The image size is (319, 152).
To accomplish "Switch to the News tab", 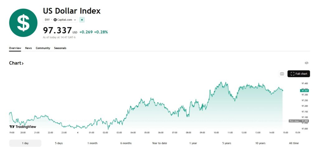I will pyautogui.click(x=28, y=48).
